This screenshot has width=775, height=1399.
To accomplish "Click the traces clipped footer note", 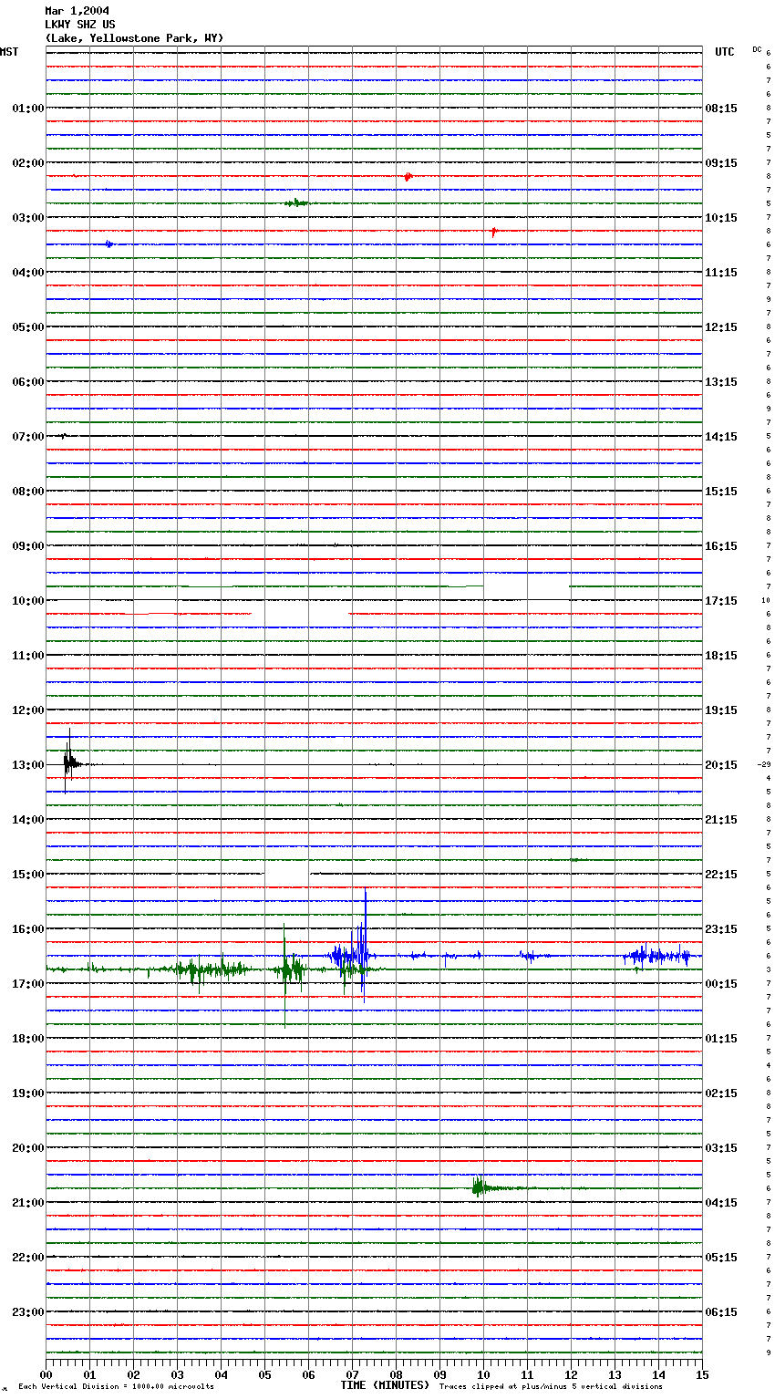I will [x=551, y=1386].
